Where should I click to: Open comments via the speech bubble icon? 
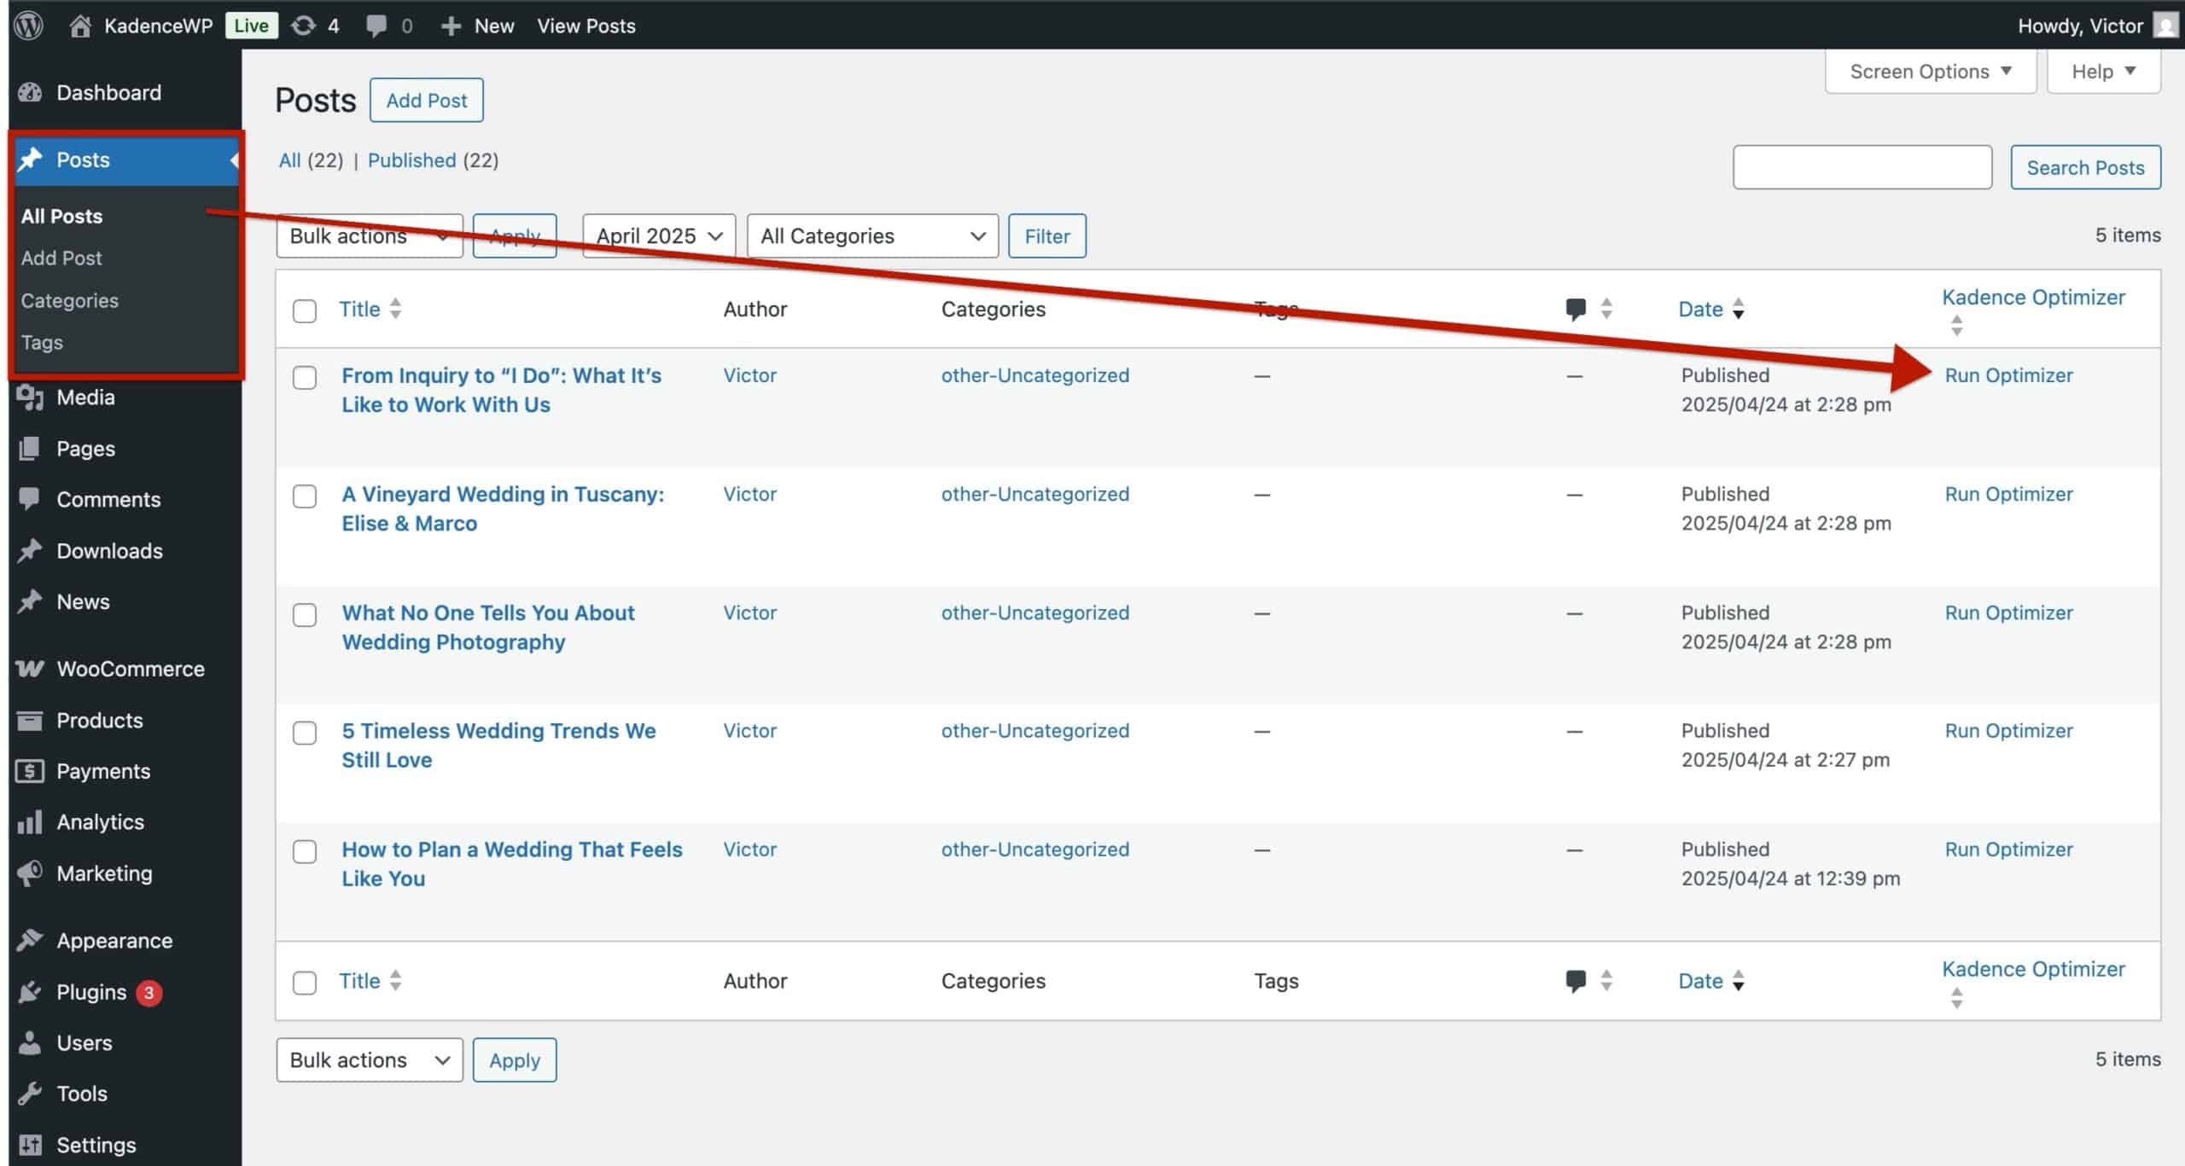[376, 26]
